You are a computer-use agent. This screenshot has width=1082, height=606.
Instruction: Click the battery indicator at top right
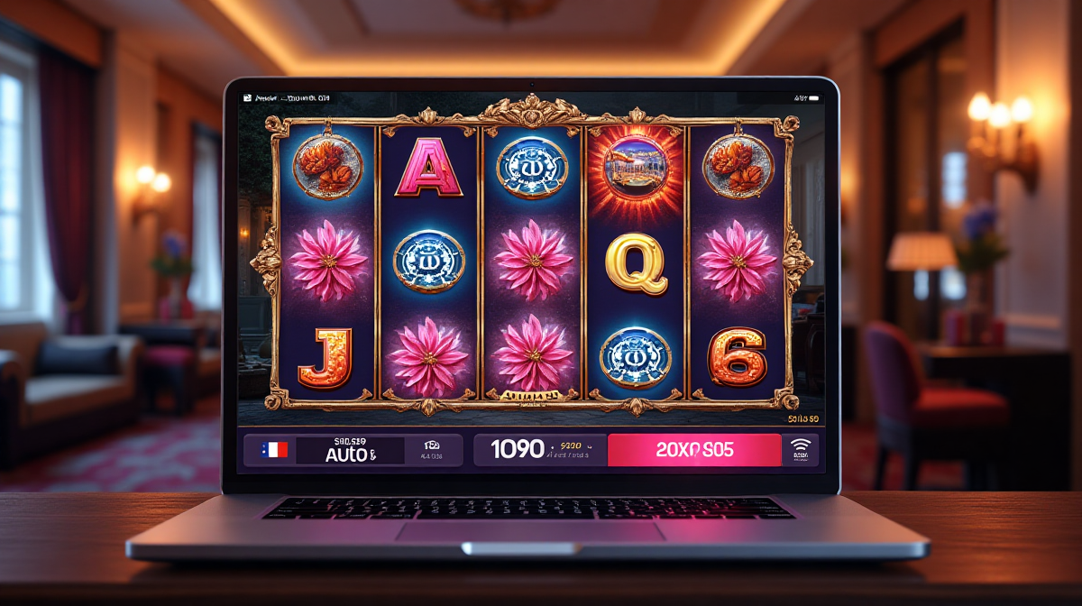808,96
